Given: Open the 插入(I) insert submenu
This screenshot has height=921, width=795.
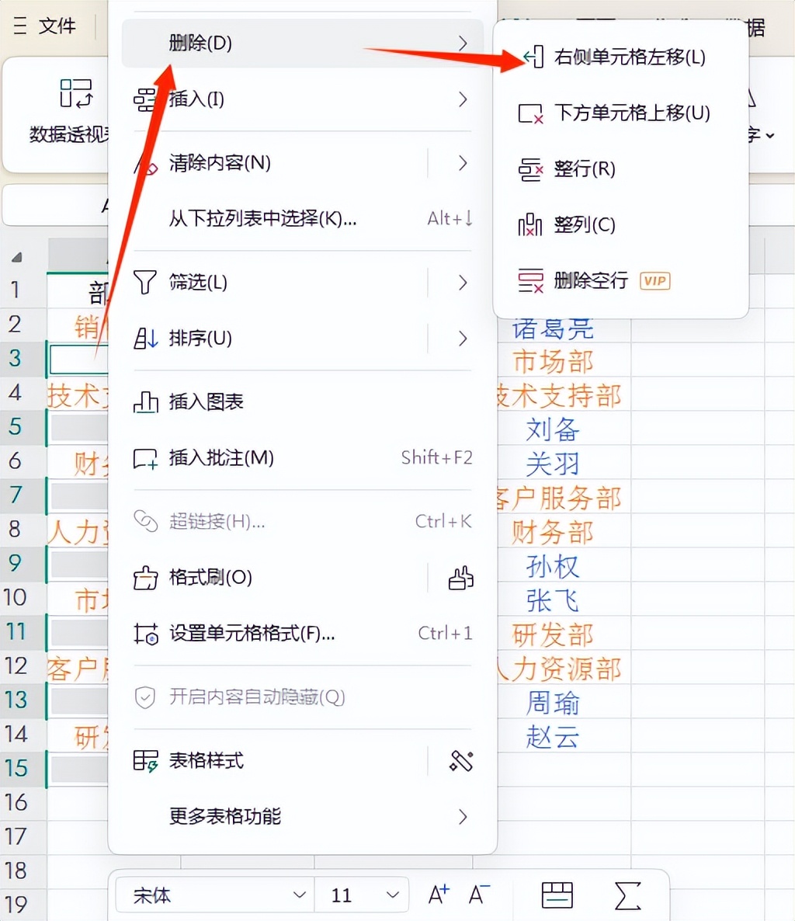Looking at the screenshot, I should tap(302, 99).
